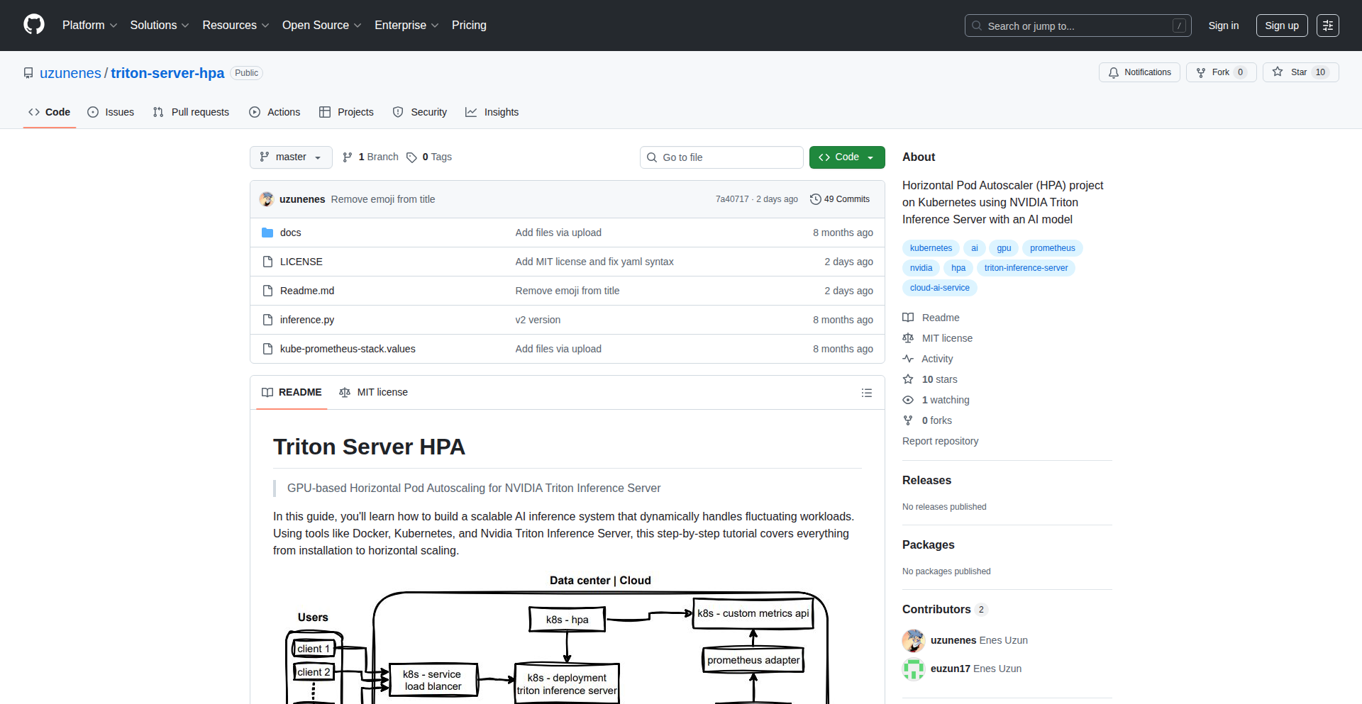
Task: Fork the repository
Action: 1220,72
